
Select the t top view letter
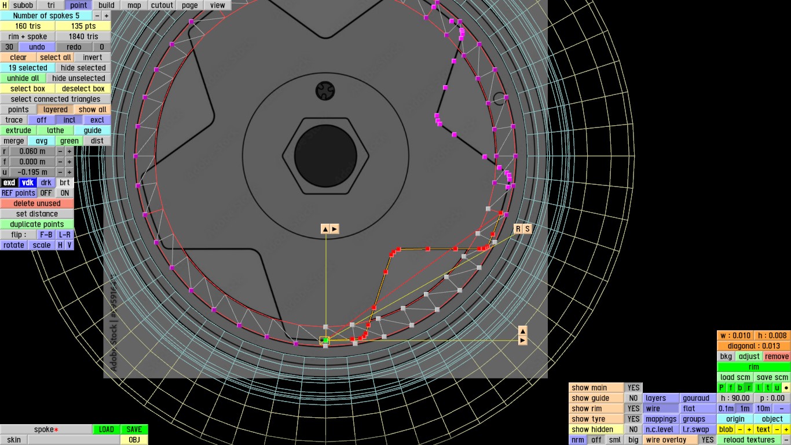coord(768,388)
